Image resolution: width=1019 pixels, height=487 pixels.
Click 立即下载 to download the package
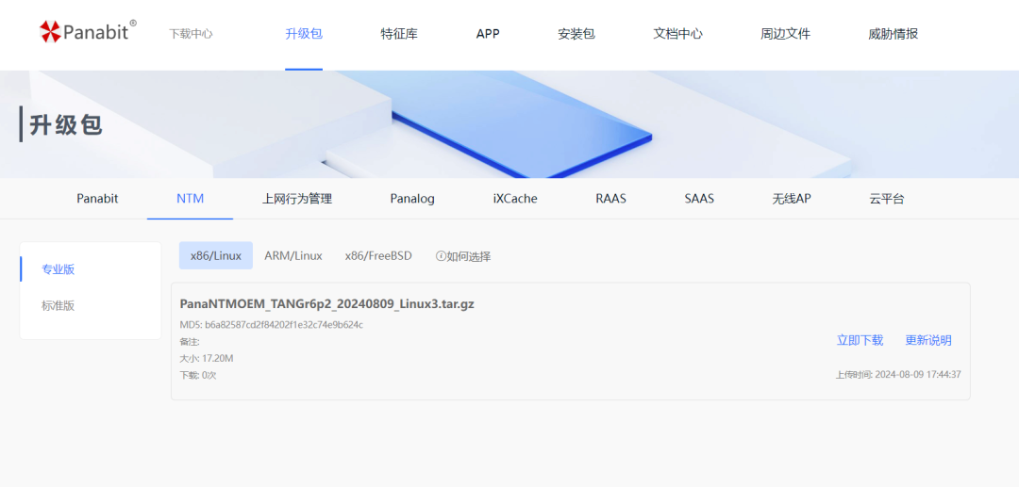[x=860, y=340]
